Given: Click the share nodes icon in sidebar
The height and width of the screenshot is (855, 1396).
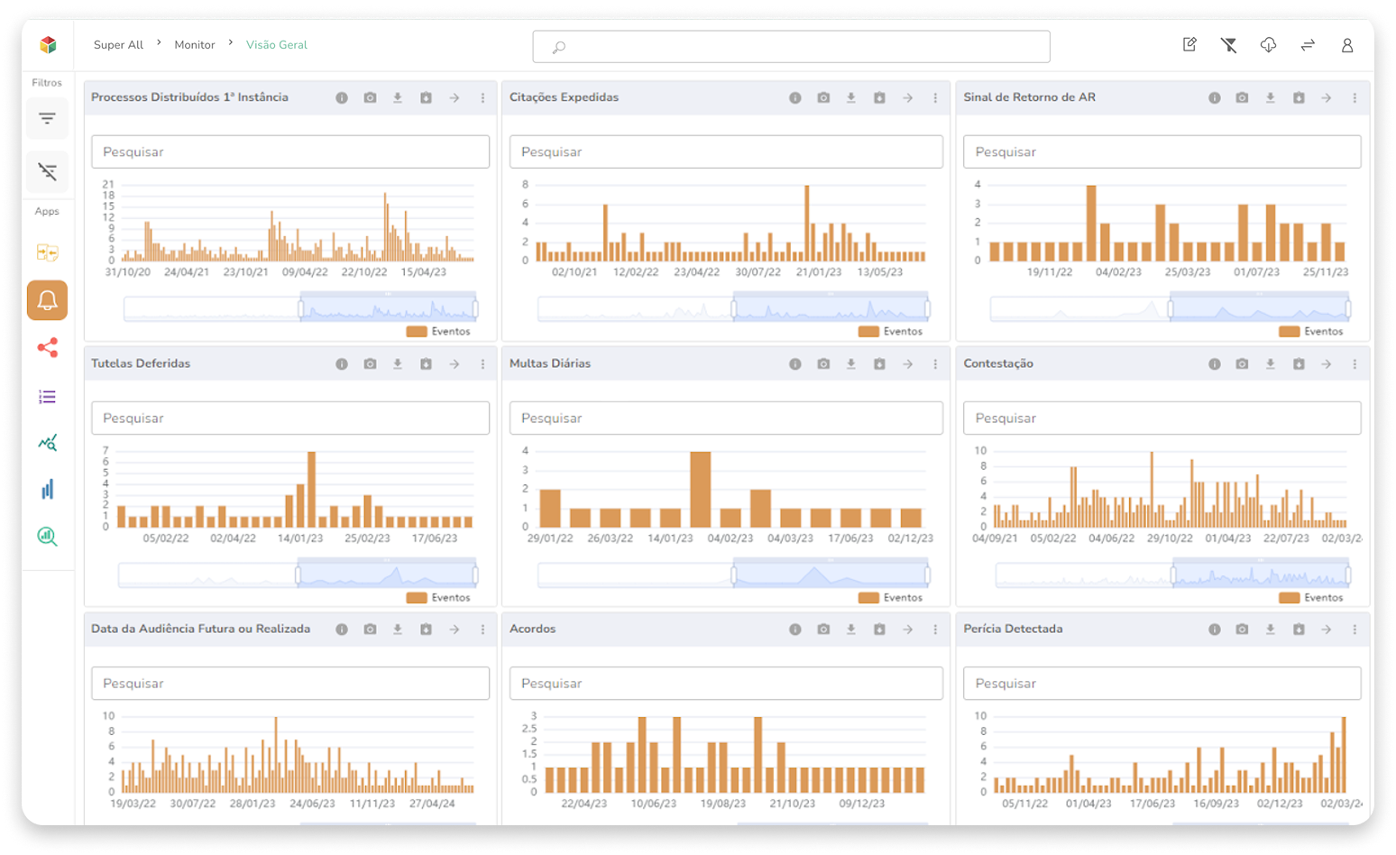Looking at the screenshot, I should click(x=48, y=348).
